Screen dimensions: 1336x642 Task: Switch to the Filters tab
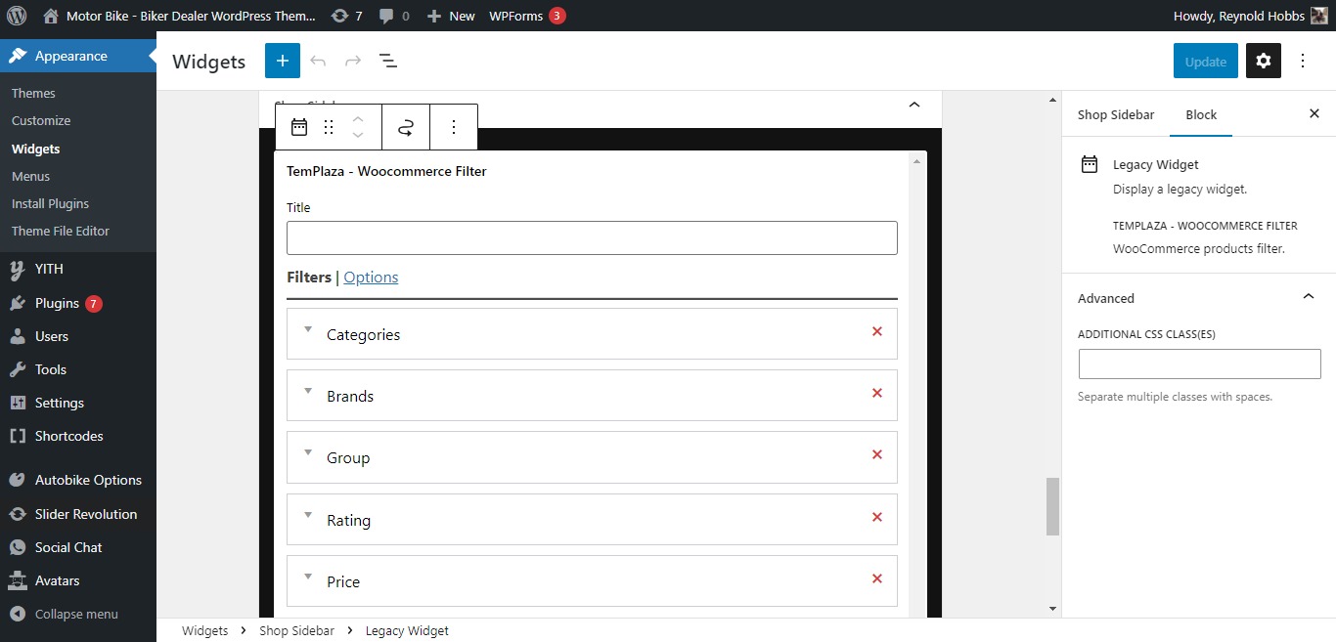309,277
